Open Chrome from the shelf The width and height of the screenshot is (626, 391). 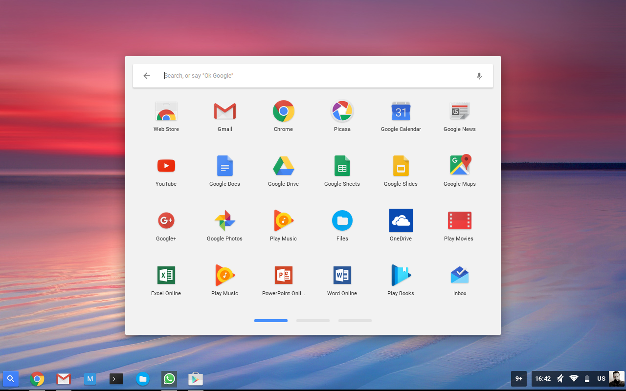(37, 379)
